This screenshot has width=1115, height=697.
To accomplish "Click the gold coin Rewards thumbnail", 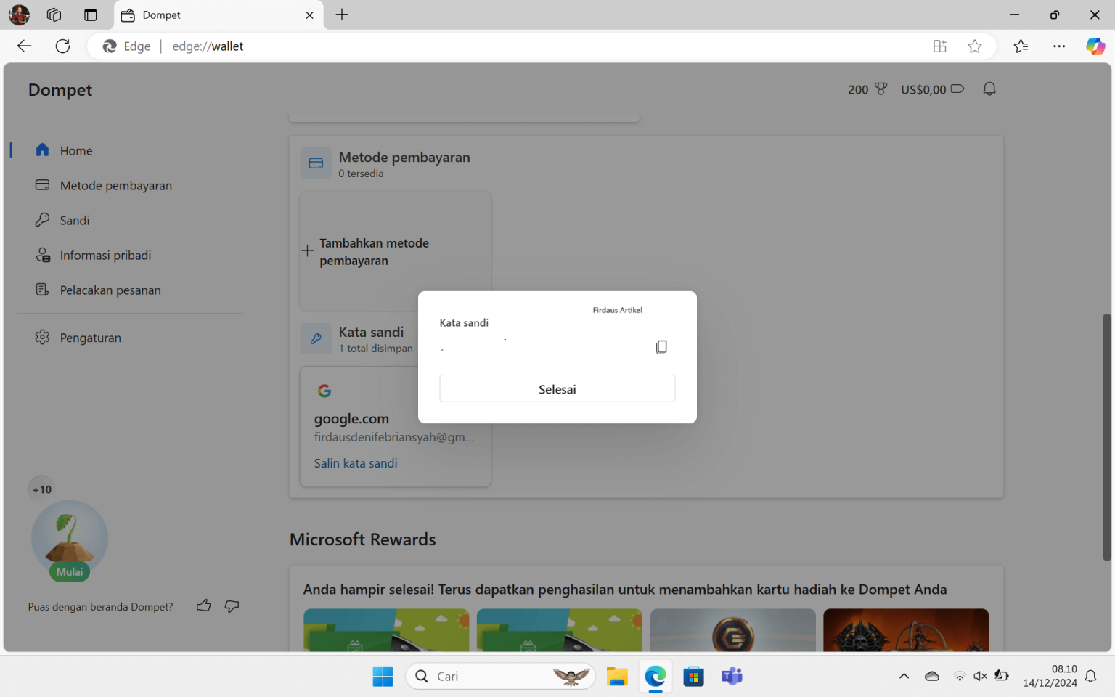I will (733, 629).
